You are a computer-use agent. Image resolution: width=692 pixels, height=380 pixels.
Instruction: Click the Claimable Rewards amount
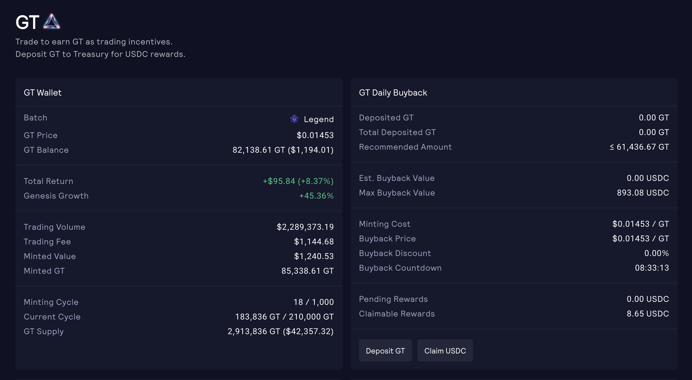[648, 313]
